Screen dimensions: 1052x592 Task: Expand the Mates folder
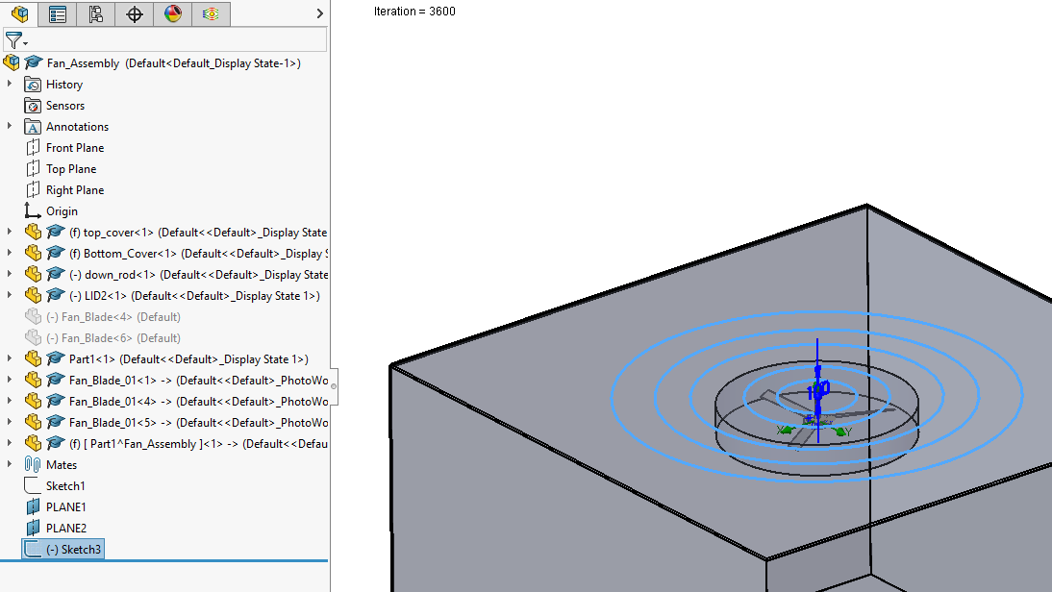click(x=10, y=465)
